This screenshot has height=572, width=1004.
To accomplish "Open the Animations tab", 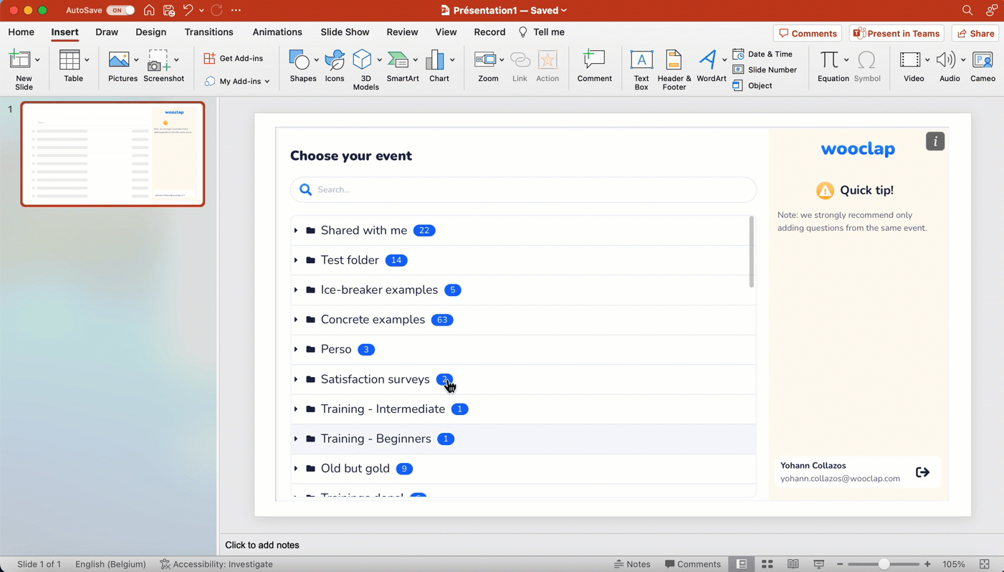I will [x=277, y=32].
